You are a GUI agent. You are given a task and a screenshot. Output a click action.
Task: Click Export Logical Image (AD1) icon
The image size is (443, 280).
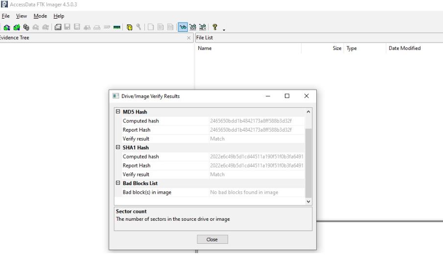pos(77,27)
